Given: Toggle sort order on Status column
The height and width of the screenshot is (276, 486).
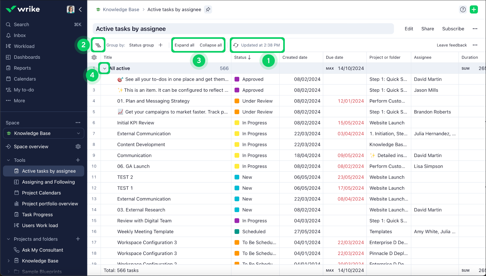Looking at the screenshot, I should pos(249,57).
